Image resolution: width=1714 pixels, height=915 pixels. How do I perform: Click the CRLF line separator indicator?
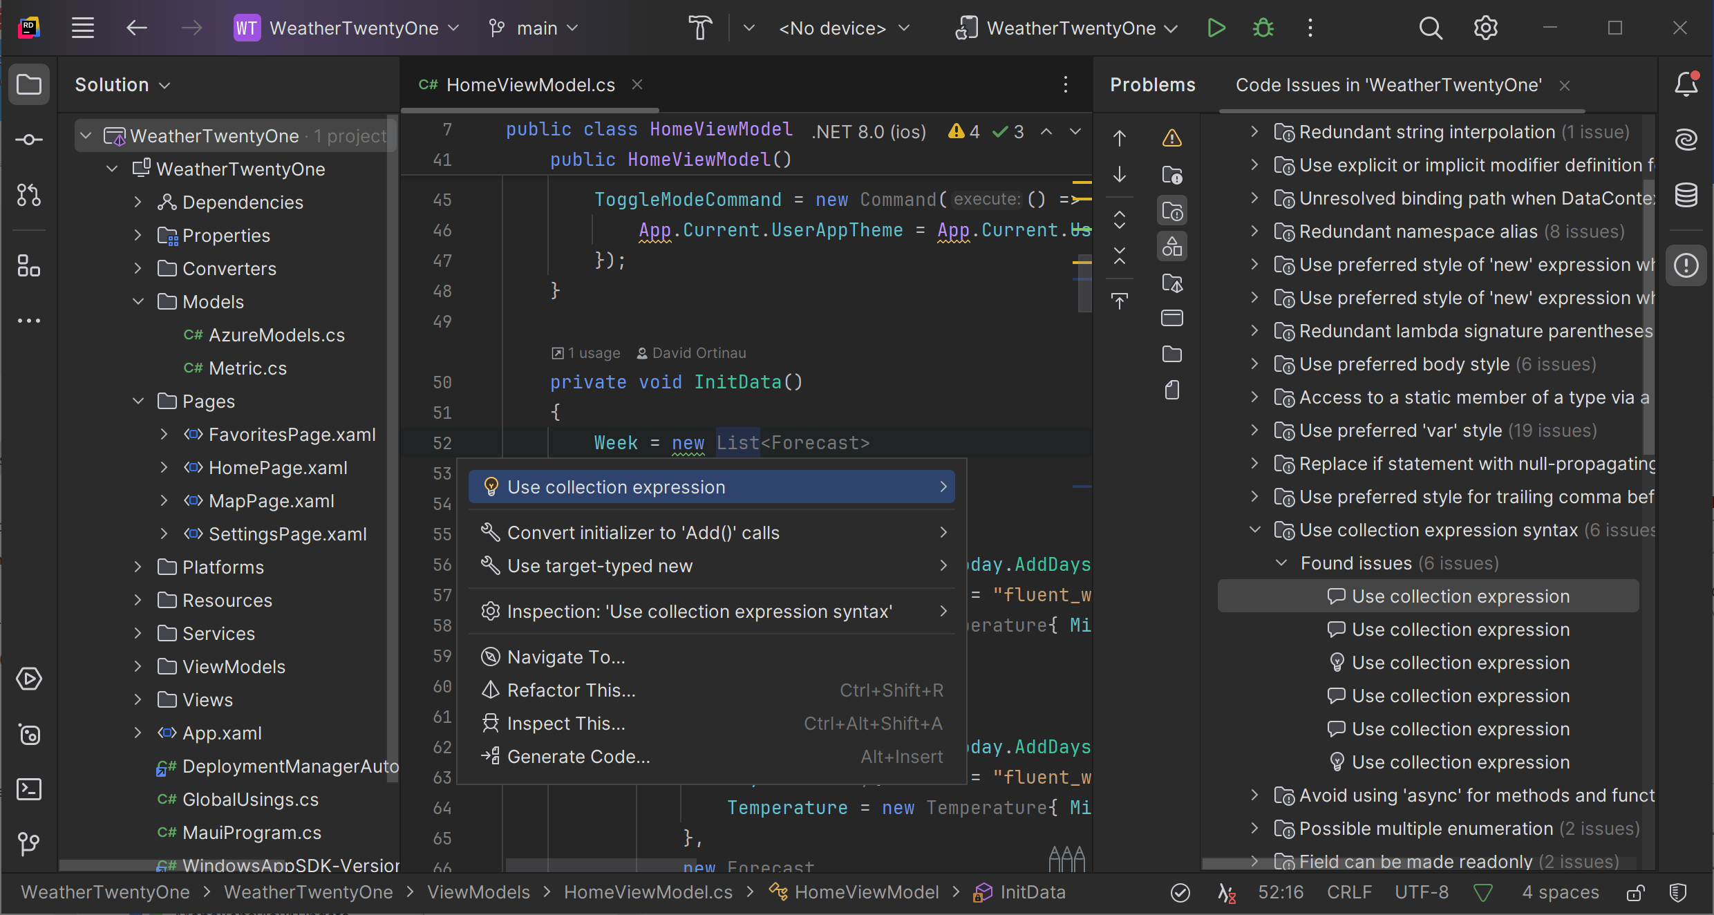pyautogui.click(x=1348, y=892)
